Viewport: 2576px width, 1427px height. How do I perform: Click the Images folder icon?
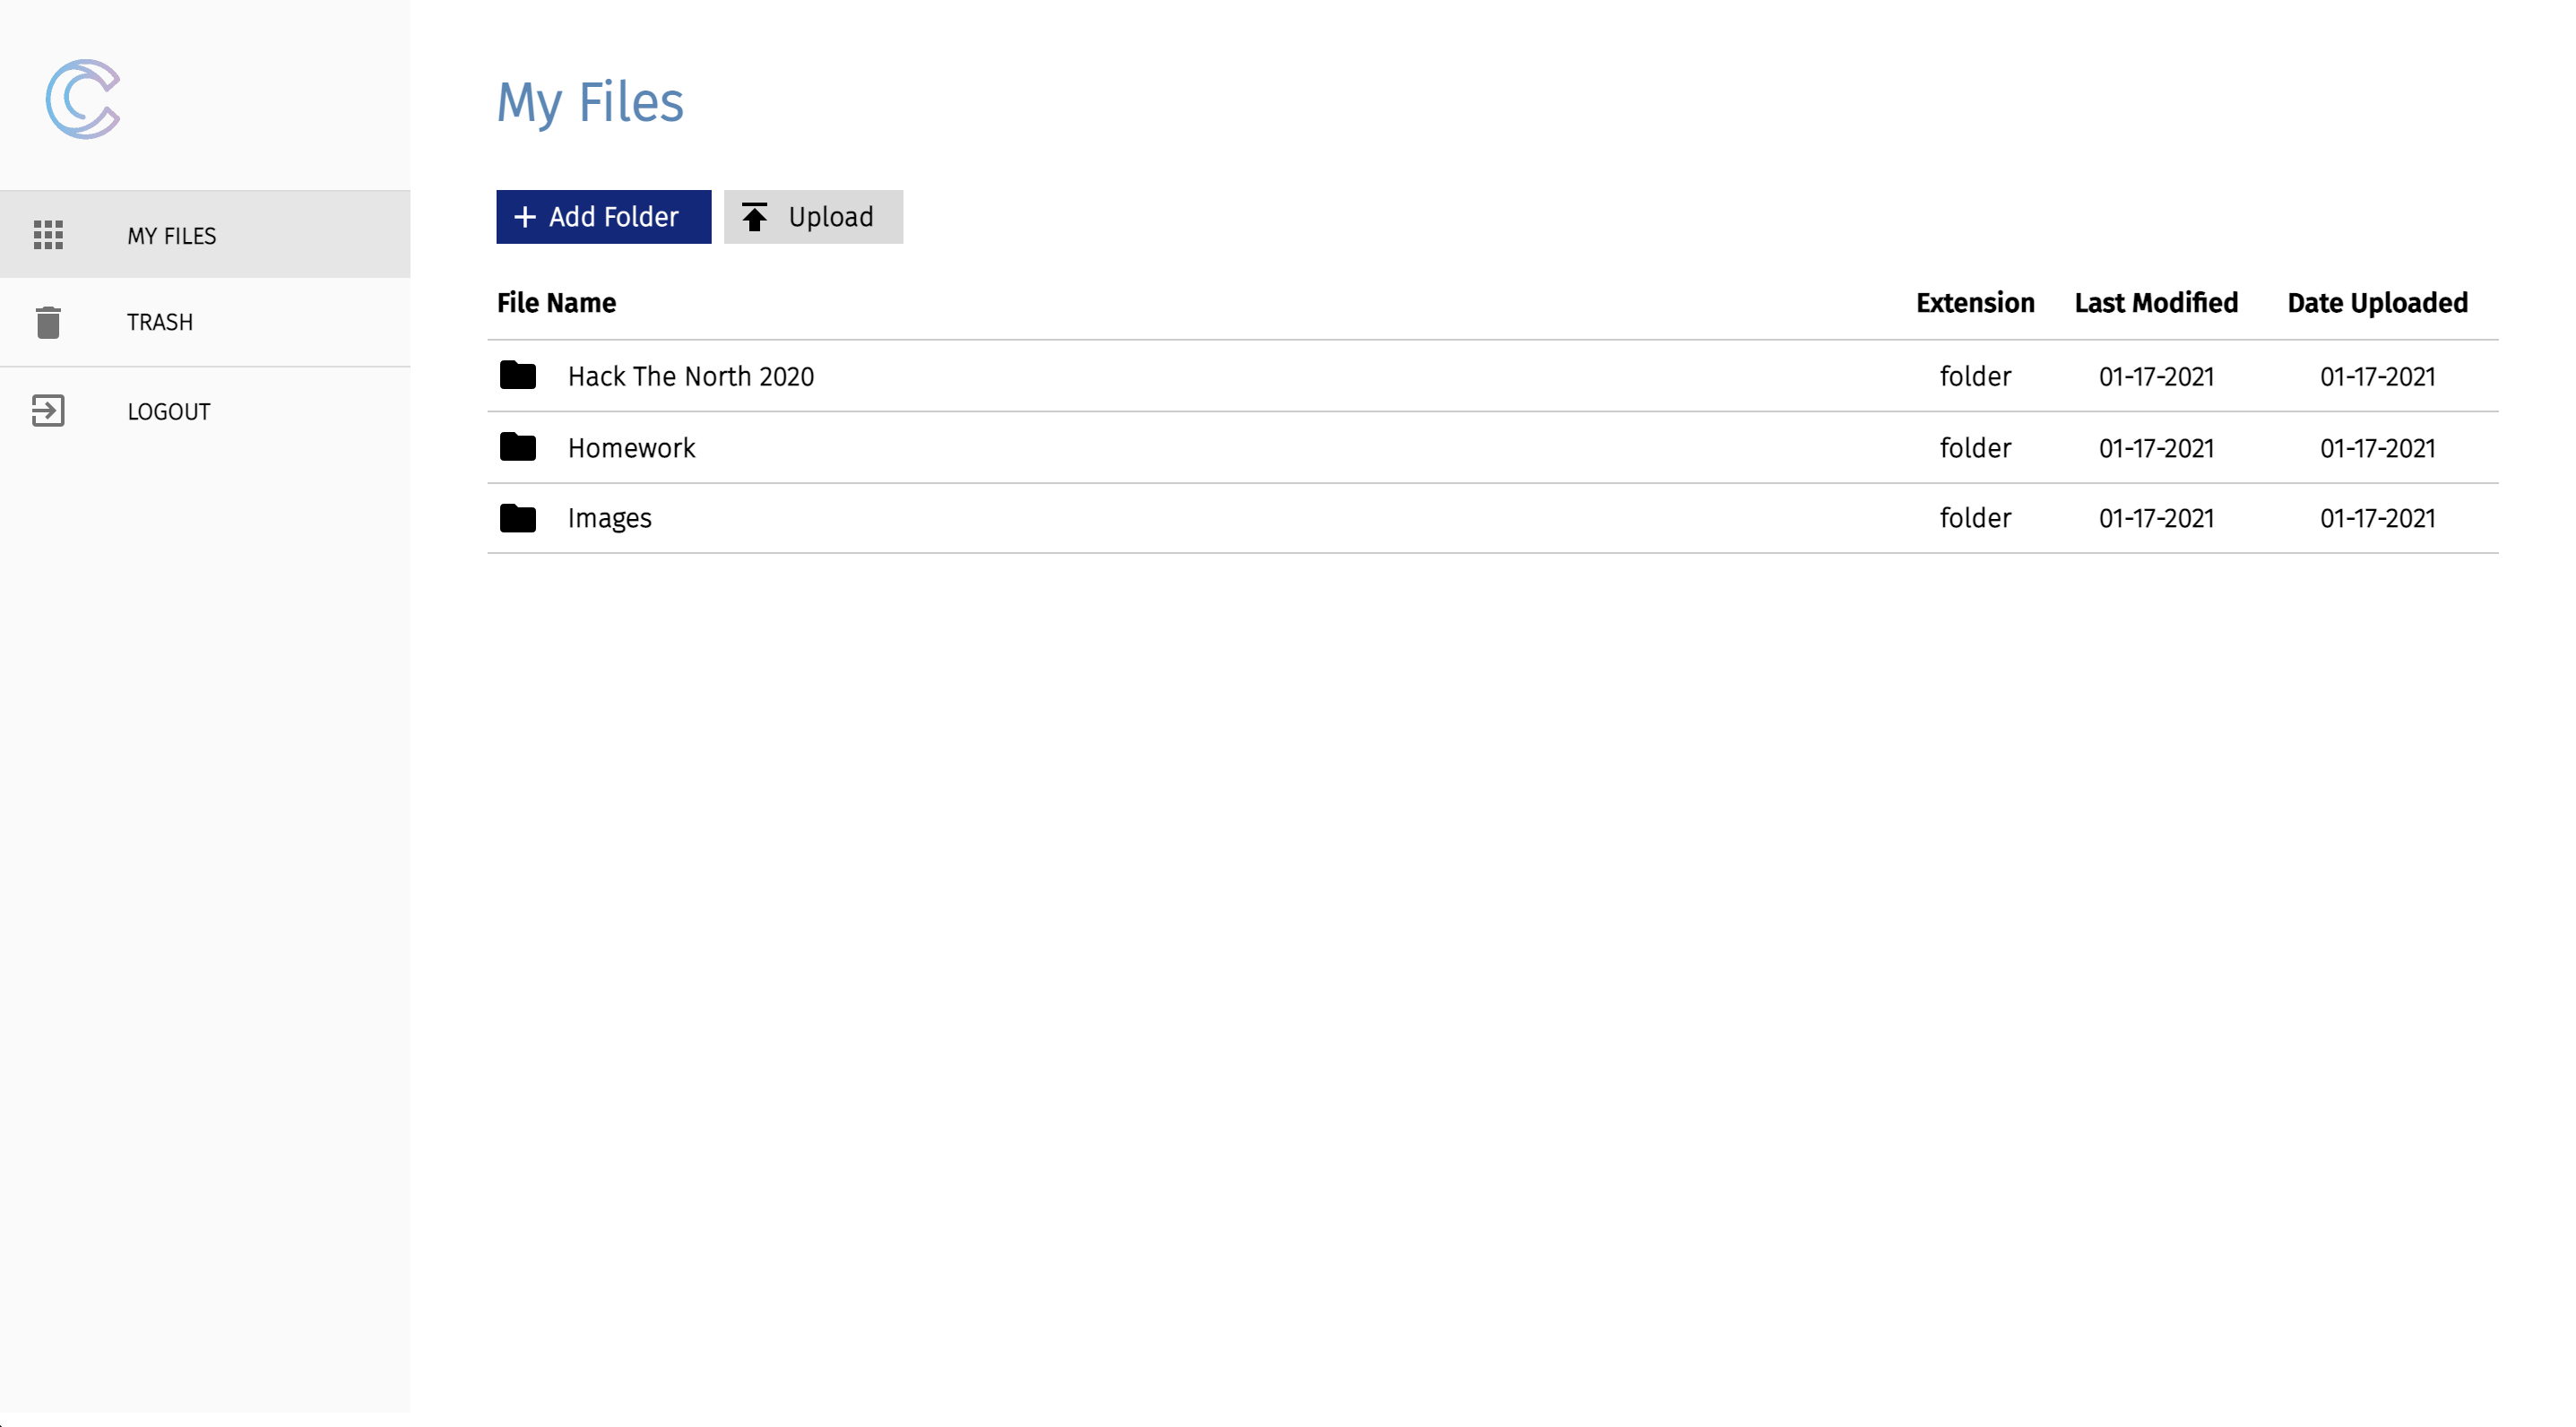click(518, 518)
